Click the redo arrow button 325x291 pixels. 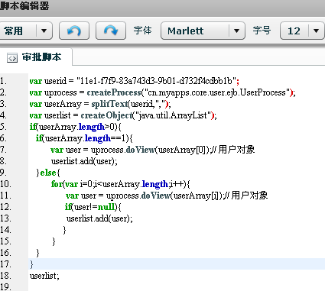click(x=111, y=31)
